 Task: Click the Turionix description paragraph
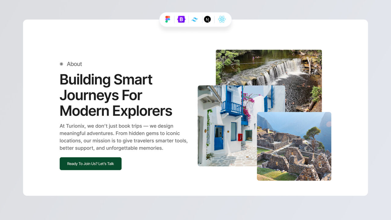[123, 137]
